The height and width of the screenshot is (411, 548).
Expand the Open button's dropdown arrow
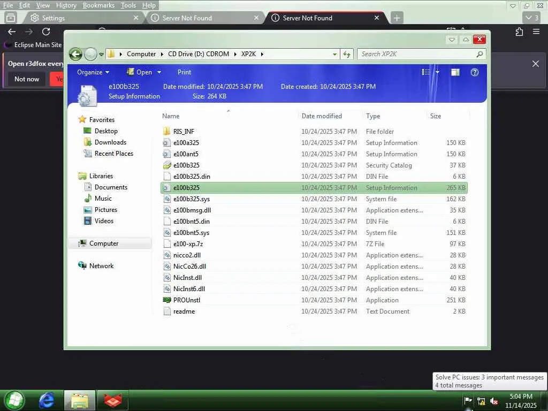159,72
